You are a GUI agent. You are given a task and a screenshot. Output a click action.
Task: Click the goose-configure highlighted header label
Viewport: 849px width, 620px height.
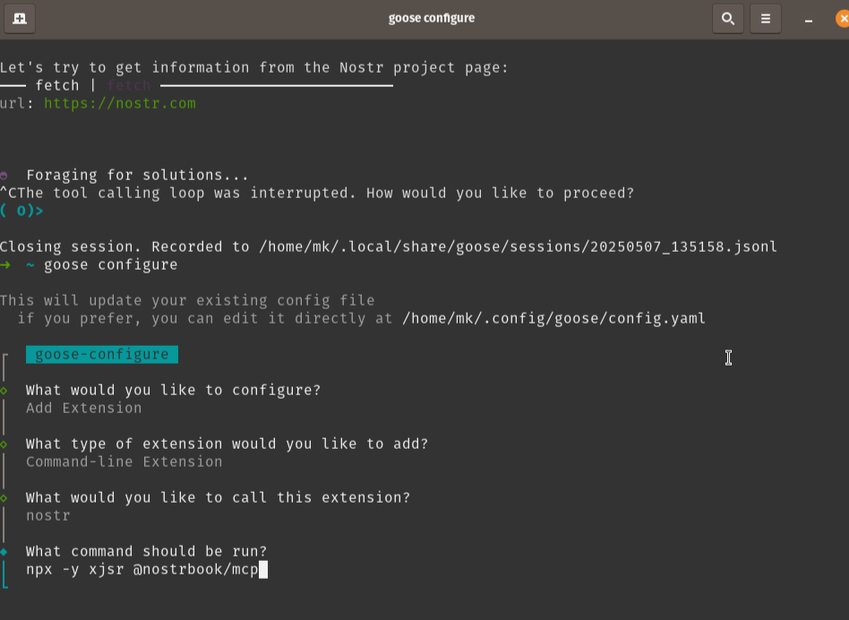pos(101,354)
